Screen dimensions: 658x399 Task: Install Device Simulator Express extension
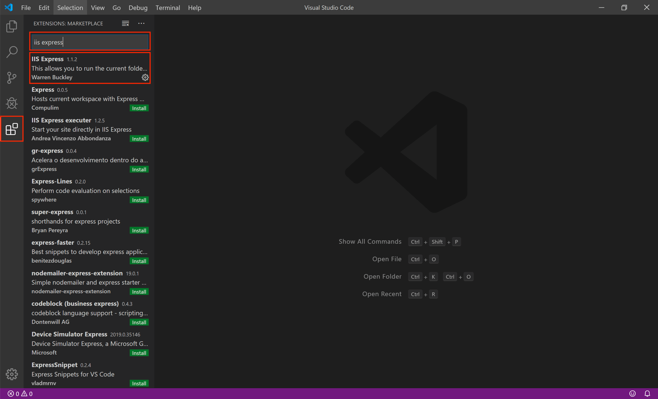pos(139,353)
